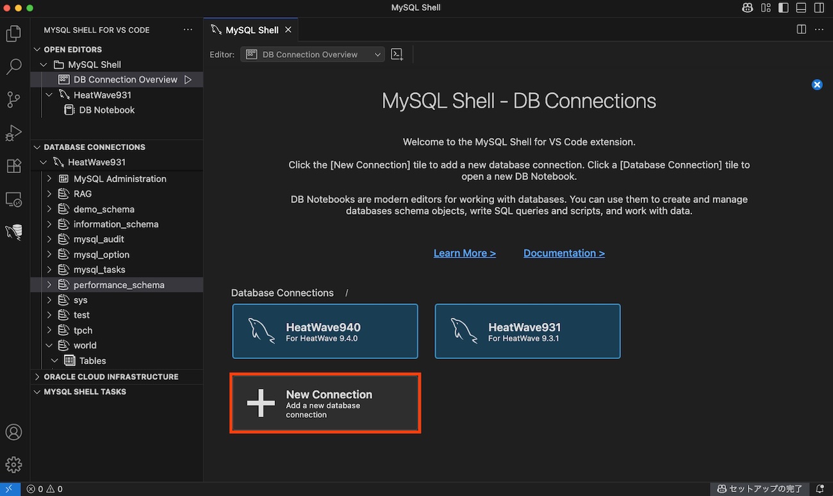Viewport: 833px width, 496px height.
Task: Open the Accounts menu icon
Action: point(13,432)
